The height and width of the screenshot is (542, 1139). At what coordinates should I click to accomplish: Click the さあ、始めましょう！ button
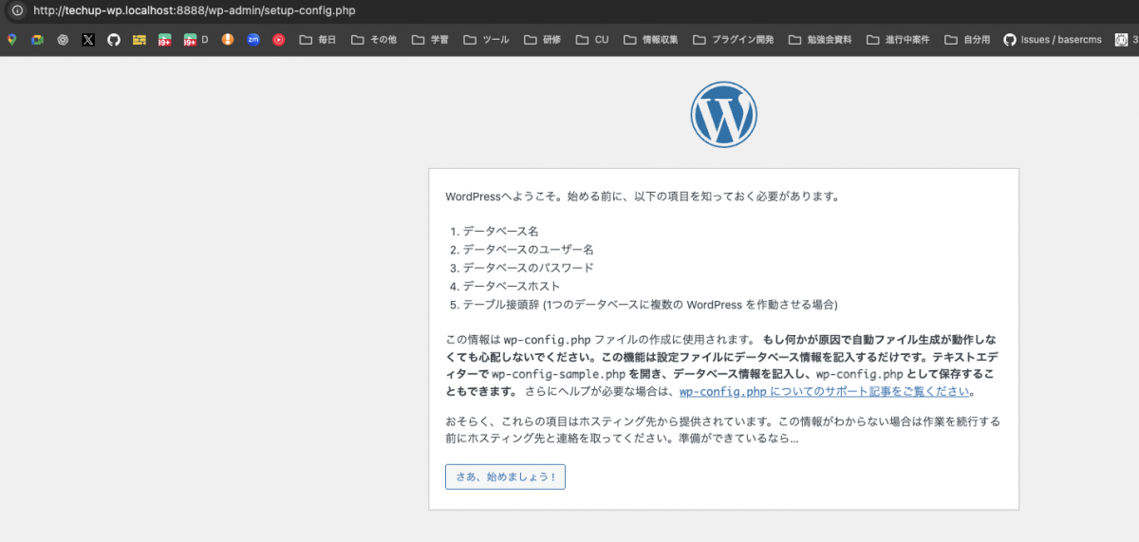[x=505, y=477]
